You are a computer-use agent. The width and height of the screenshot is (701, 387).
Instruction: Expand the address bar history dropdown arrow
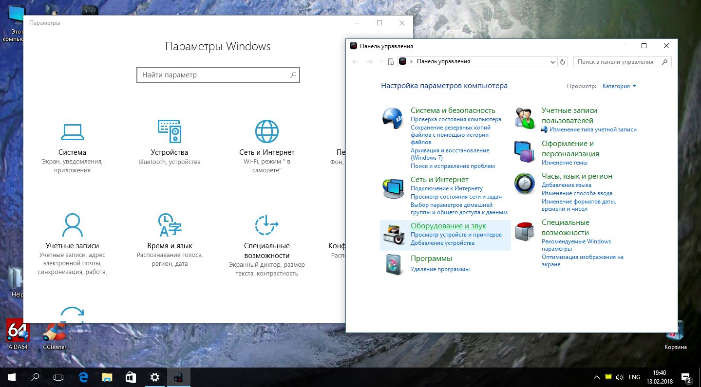552,62
